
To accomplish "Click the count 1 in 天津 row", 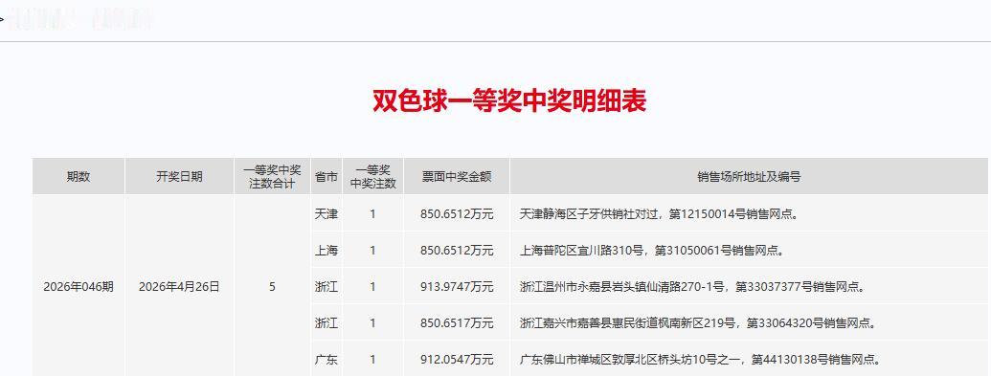I will pyautogui.click(x=372, y=214).
